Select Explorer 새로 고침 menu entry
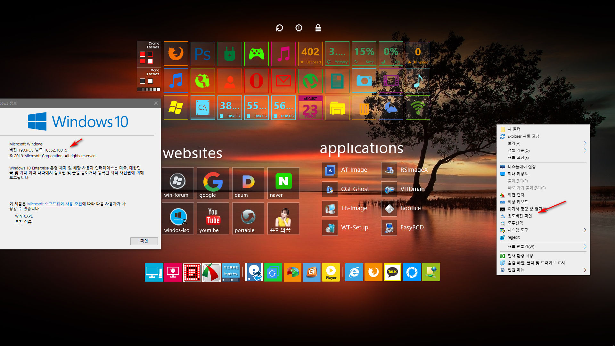615x346 pixels. [543, 136]
